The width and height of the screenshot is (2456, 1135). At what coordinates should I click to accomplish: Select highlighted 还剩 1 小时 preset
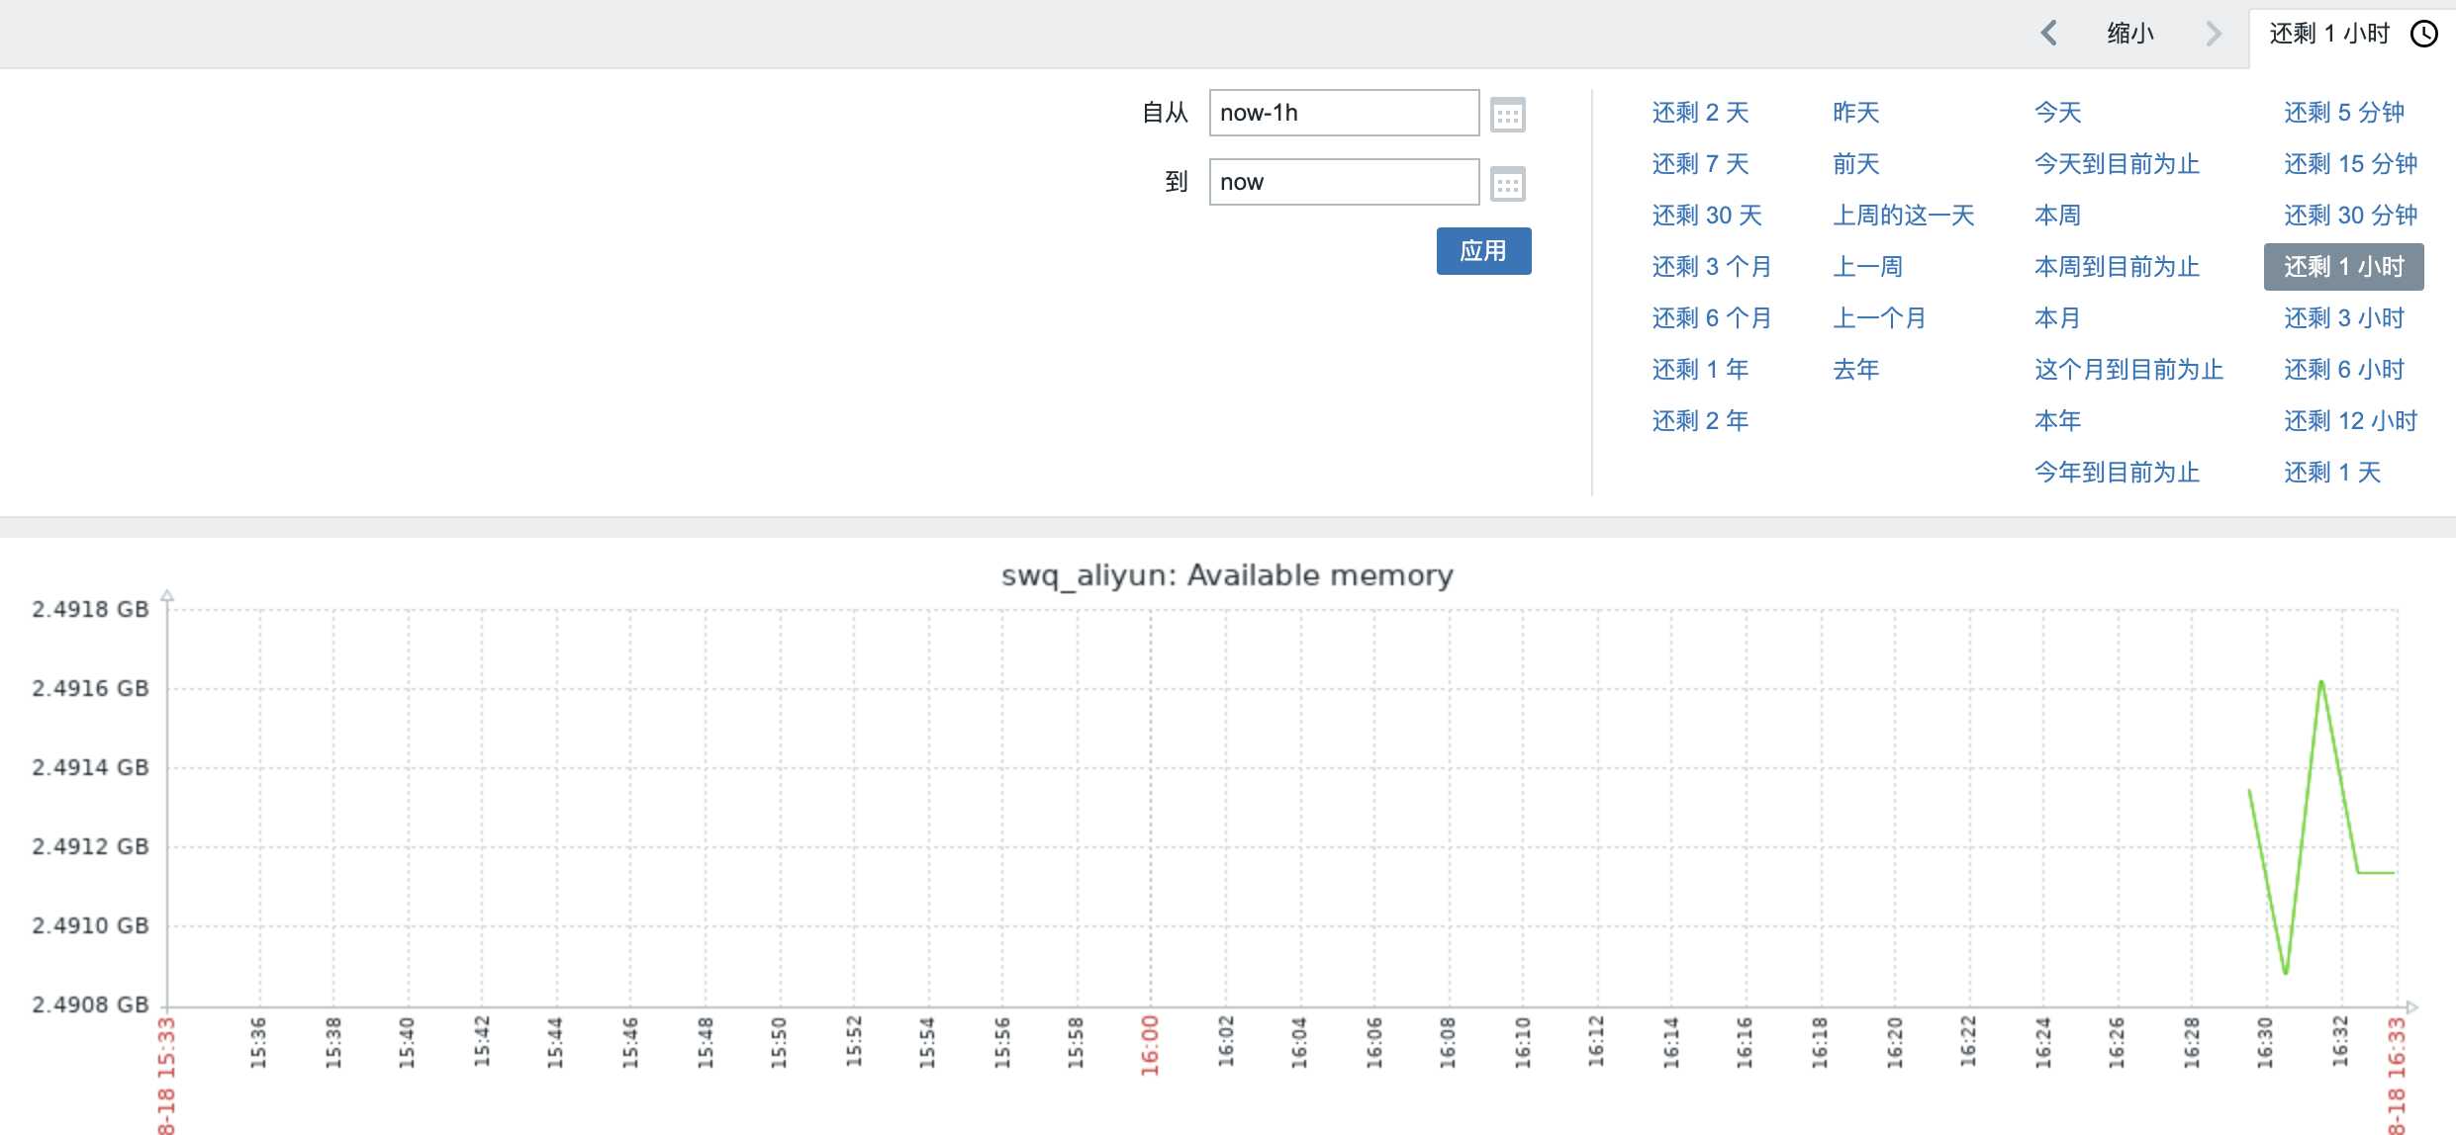(x=2343, y=267)
